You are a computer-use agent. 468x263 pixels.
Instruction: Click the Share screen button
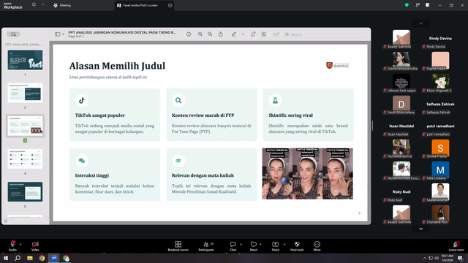click(275, 246)
